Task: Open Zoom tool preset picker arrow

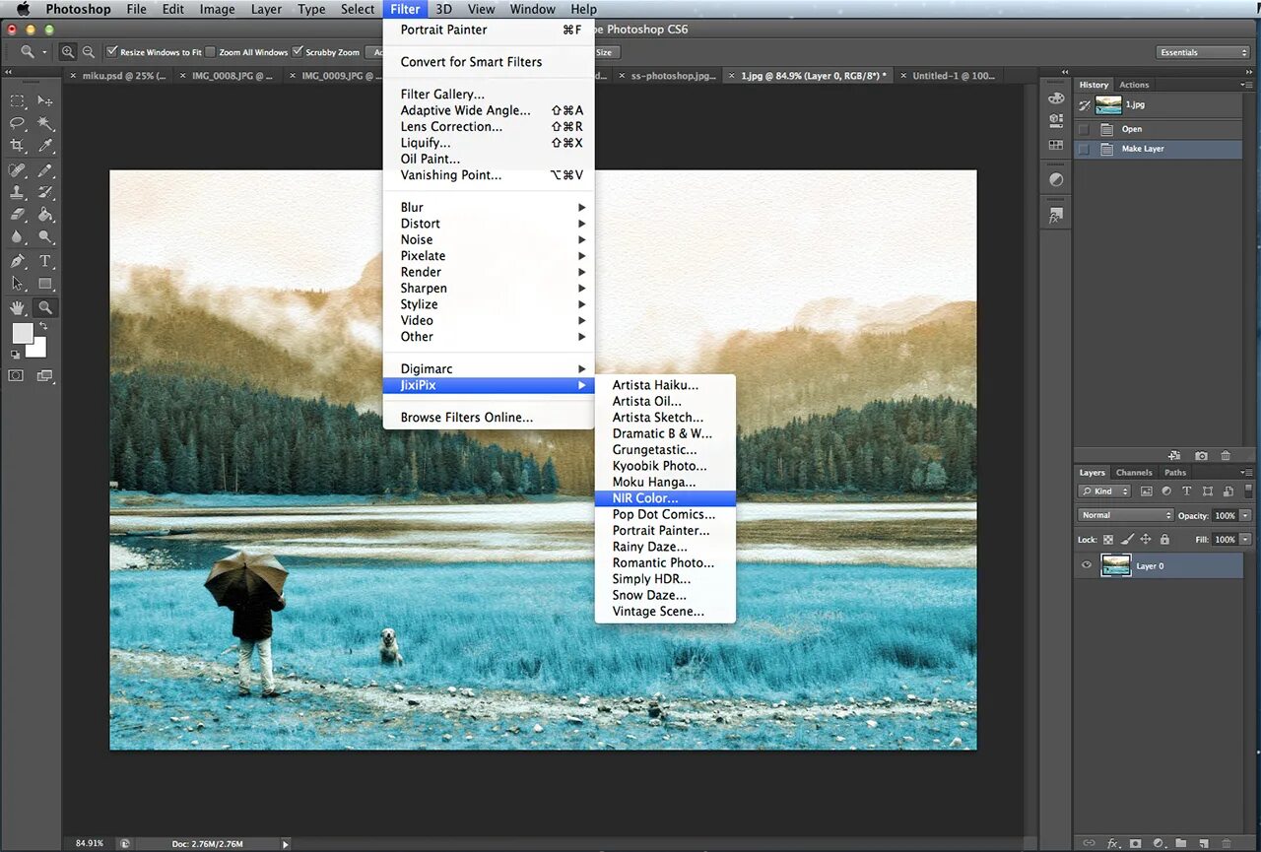Action: [x=43, y=52]
